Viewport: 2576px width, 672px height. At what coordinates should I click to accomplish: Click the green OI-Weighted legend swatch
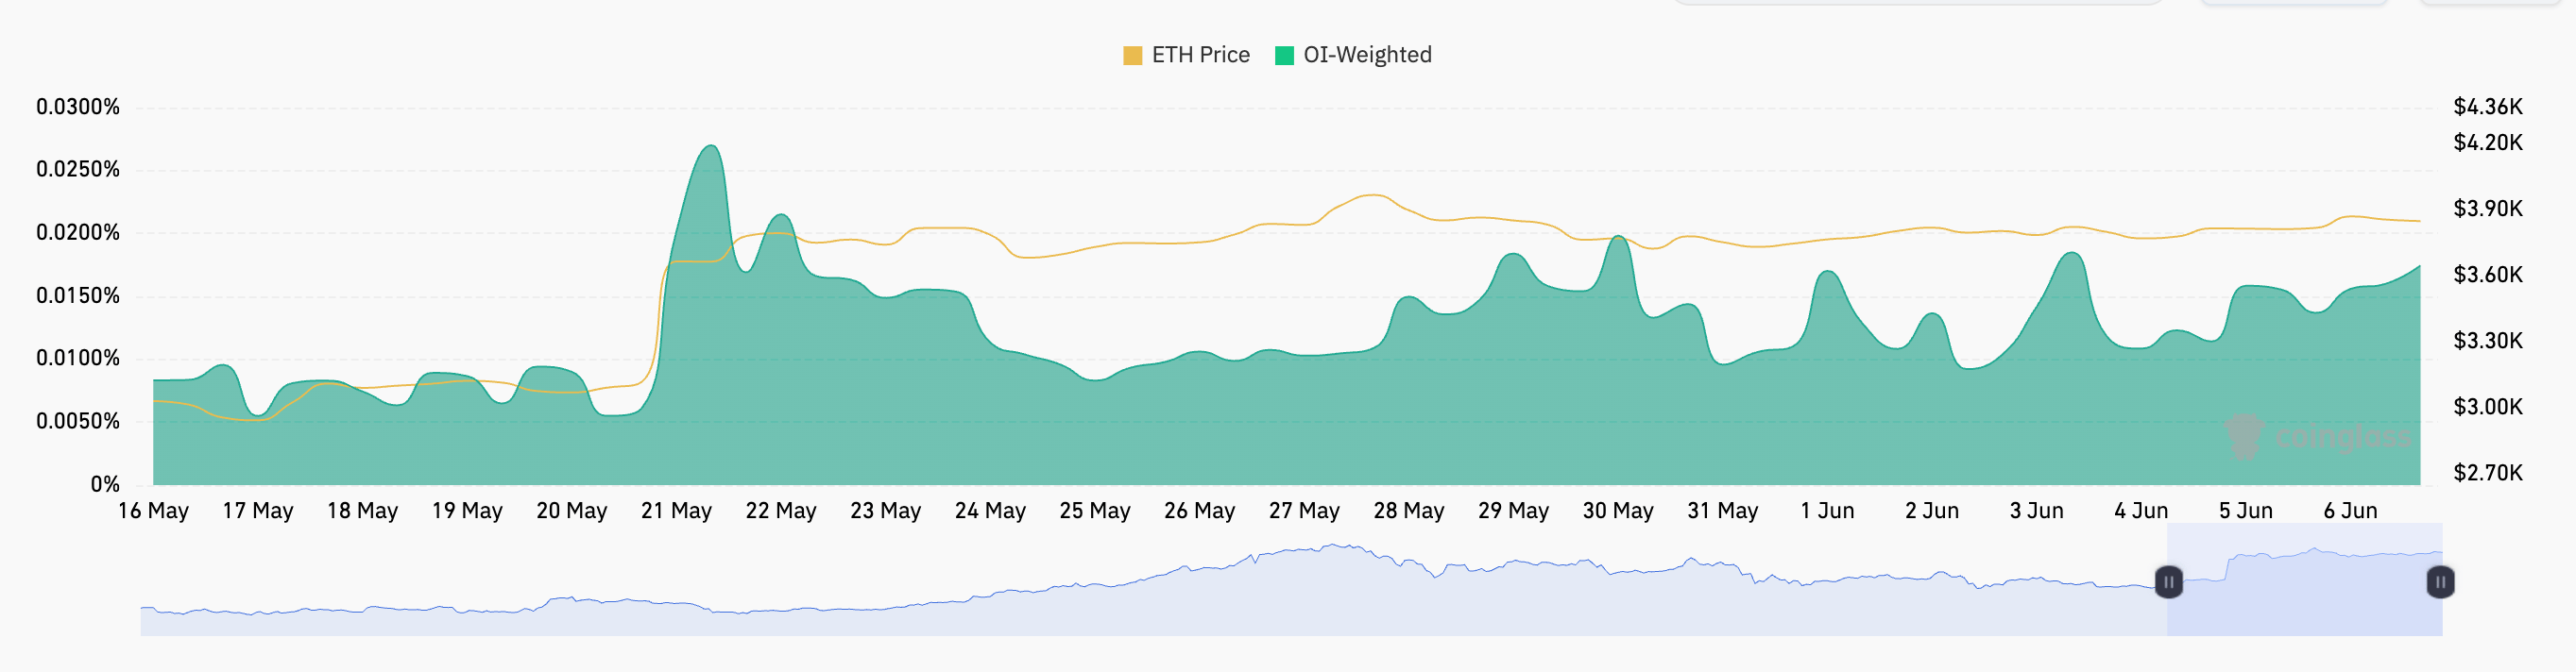click(x=1285, y=56)
